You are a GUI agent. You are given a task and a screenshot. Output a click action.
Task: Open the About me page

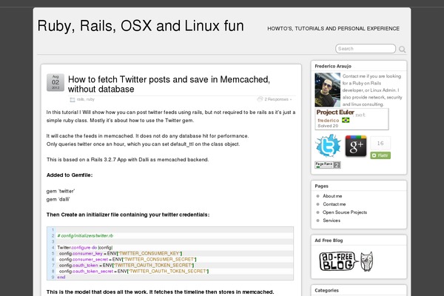point(332,196)
